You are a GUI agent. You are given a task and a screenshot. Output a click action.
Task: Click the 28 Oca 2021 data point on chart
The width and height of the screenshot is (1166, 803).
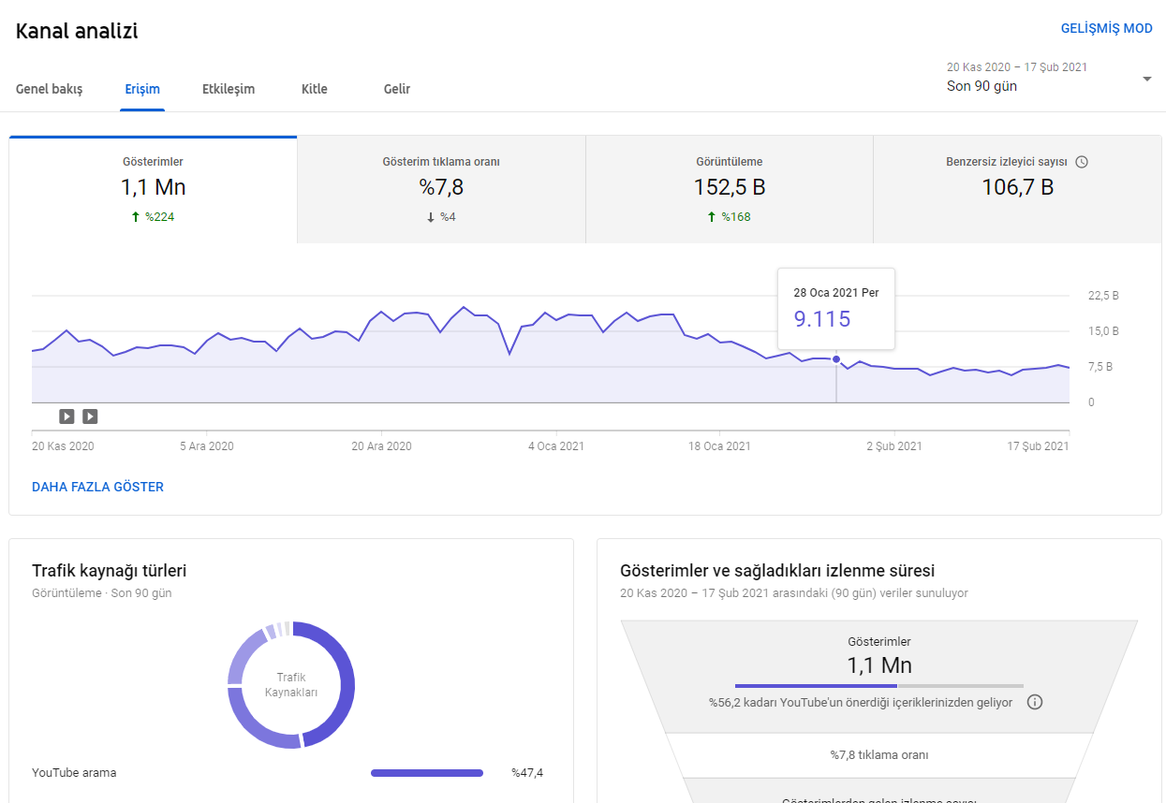(x=836, y=359)
